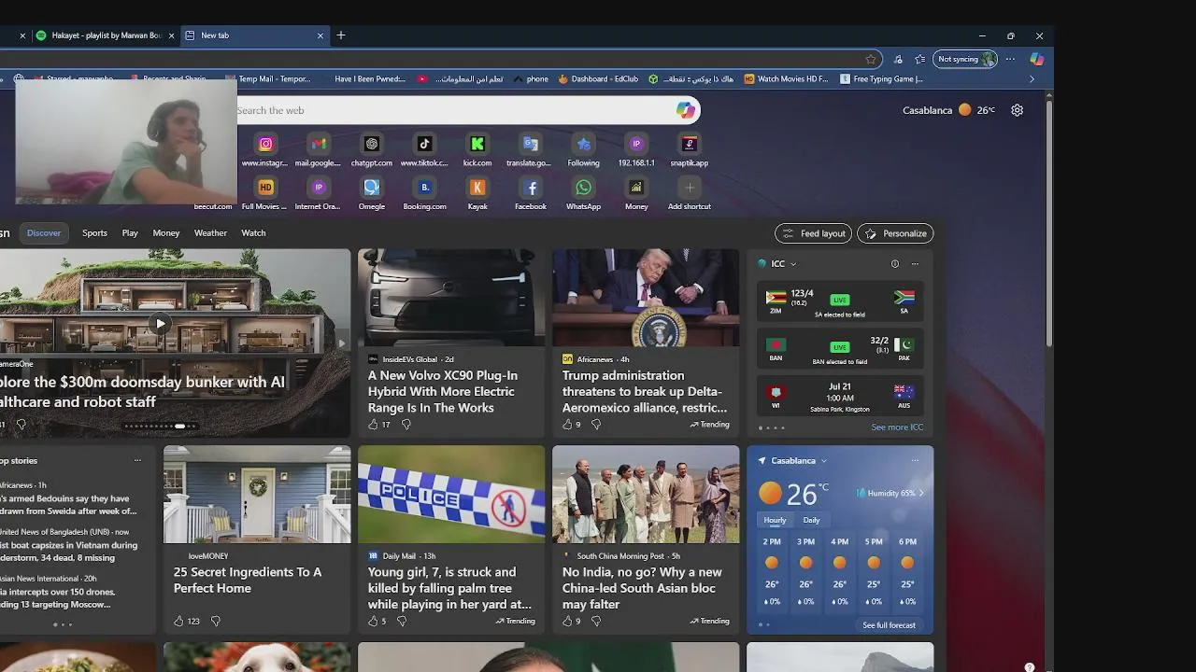
Task: Expand the Casablanca weather location dropdown
Action: point(823,461)
